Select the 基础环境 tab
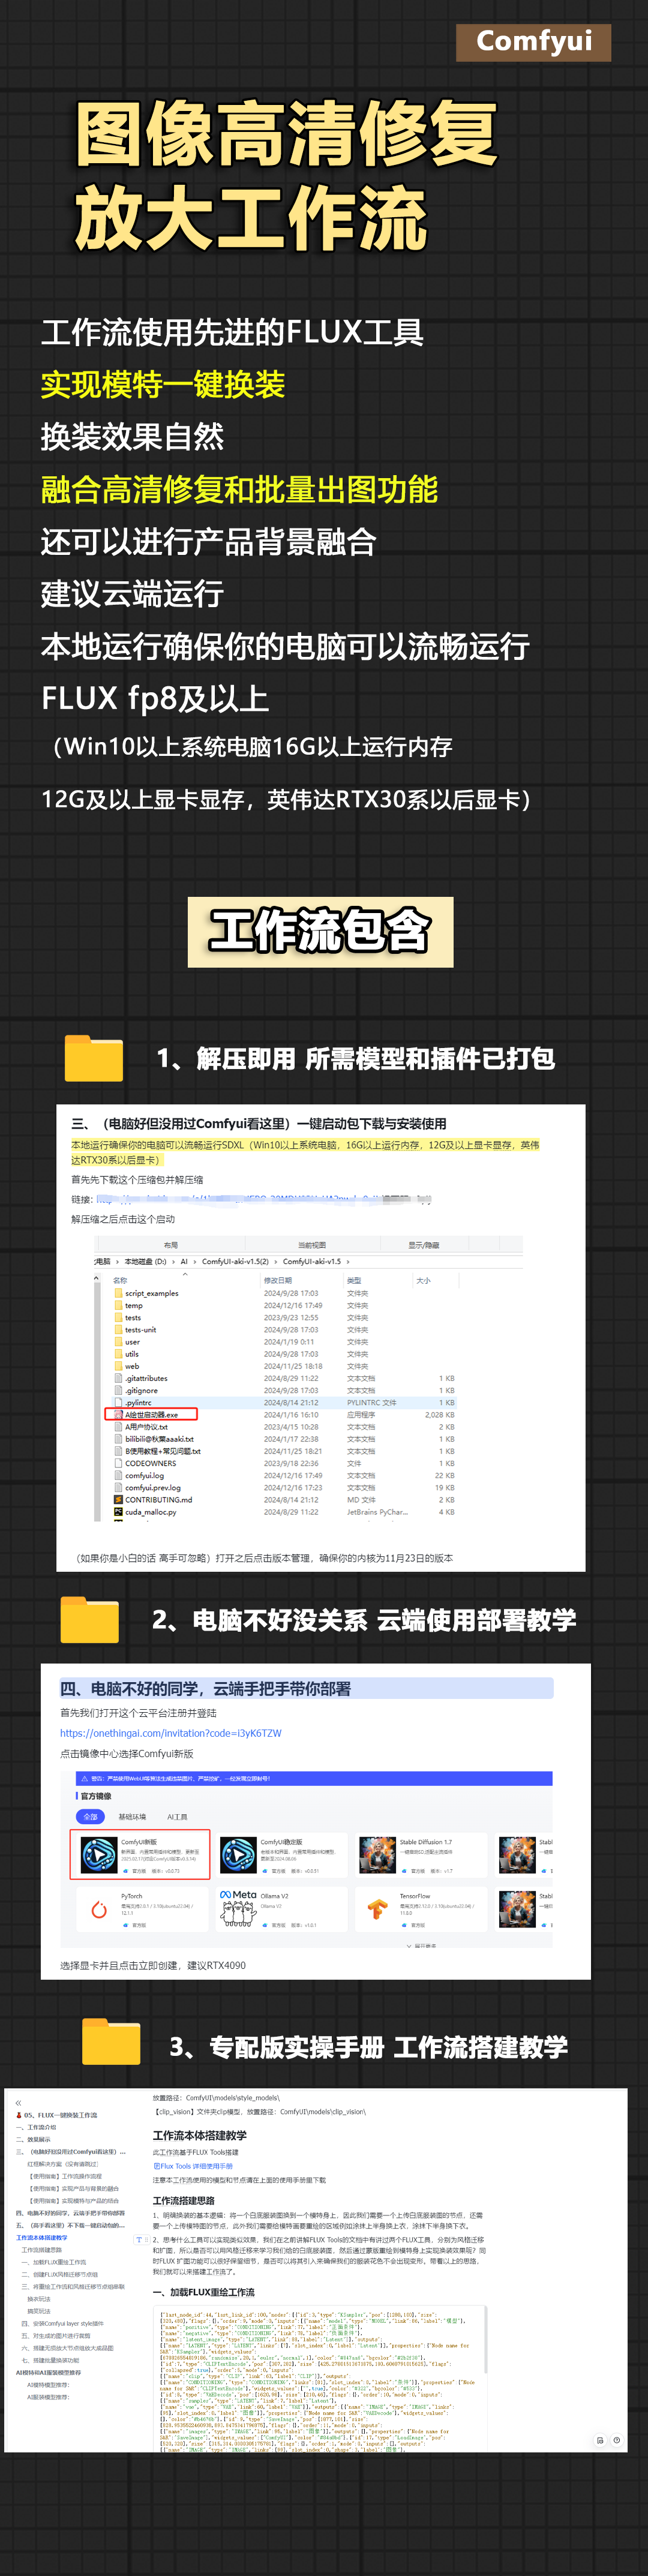 (x=132, y=1817)
